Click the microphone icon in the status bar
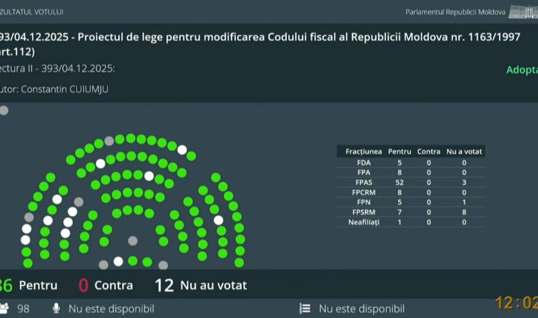The width and height of the screenshot is (538, 318). pyautogui.click(x=56, y=309)
